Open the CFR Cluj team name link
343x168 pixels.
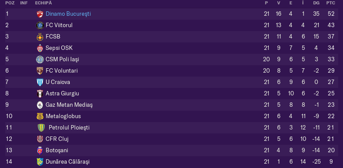[57, 139]
